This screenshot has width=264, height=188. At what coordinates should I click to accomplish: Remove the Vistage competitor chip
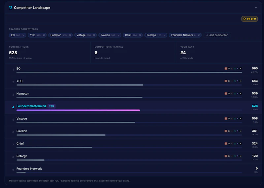pos(94,35)
